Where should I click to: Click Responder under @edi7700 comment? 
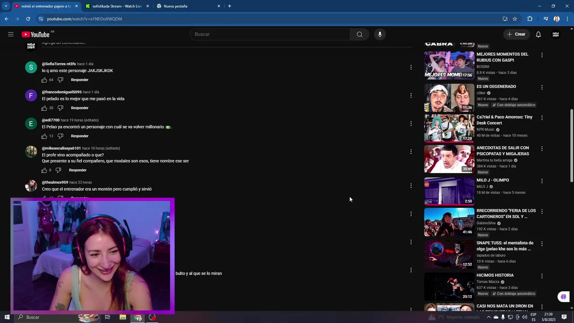click(79, 136)
